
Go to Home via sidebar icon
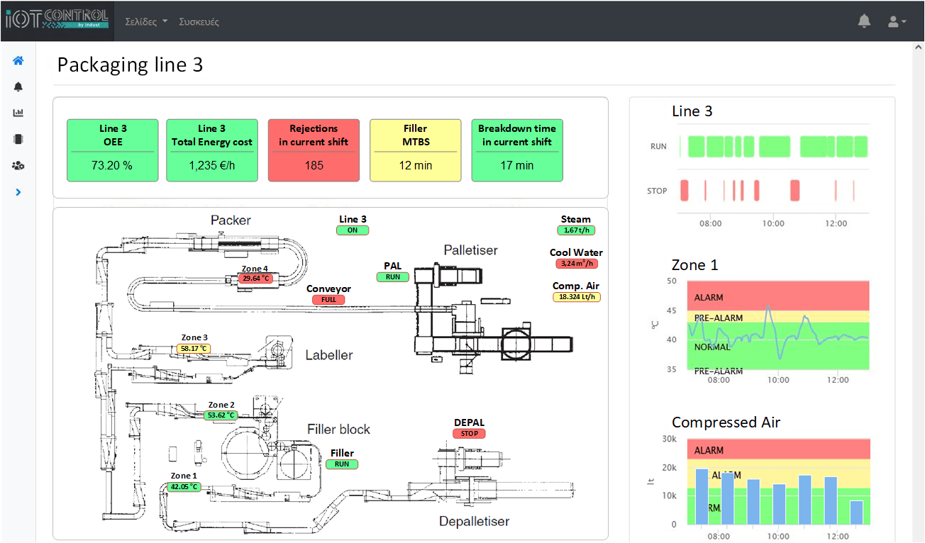click(x=18, y=61)
